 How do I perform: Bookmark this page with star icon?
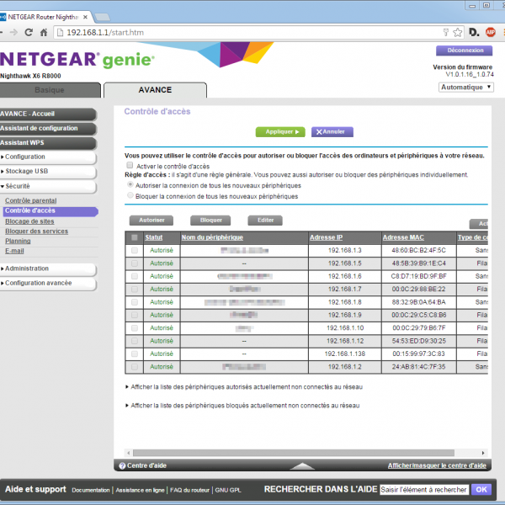(x=456, y=32)
